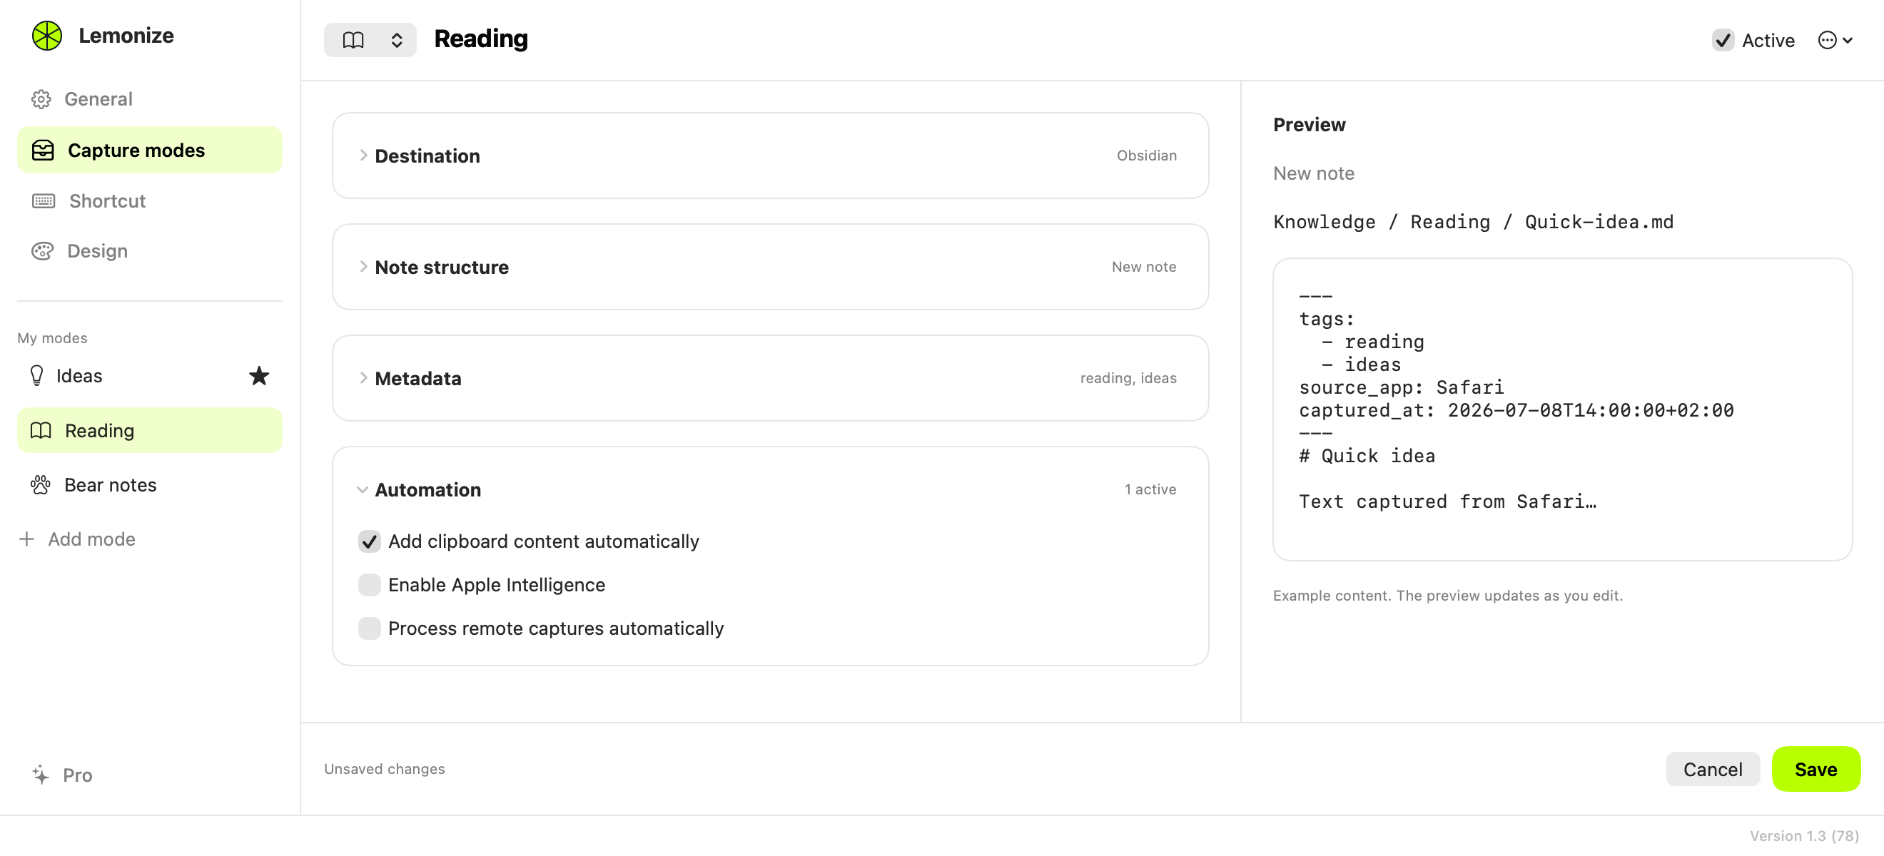Click the Lemonize lemon logo

click(47, 36)
